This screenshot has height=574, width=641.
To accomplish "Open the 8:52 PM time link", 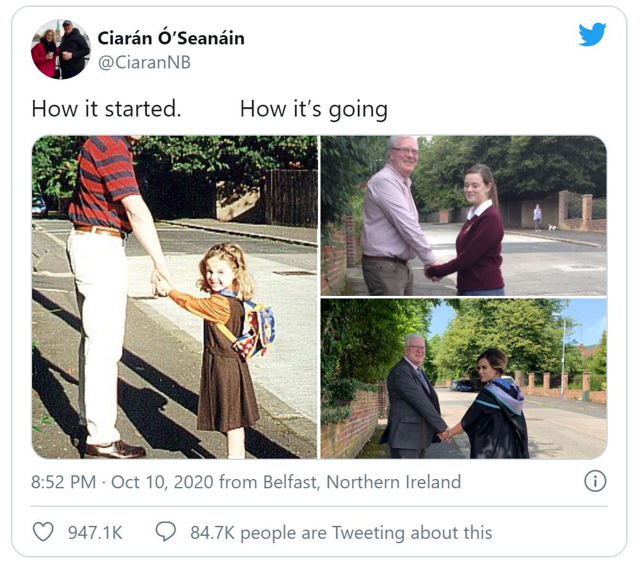I will click(63, 482).
